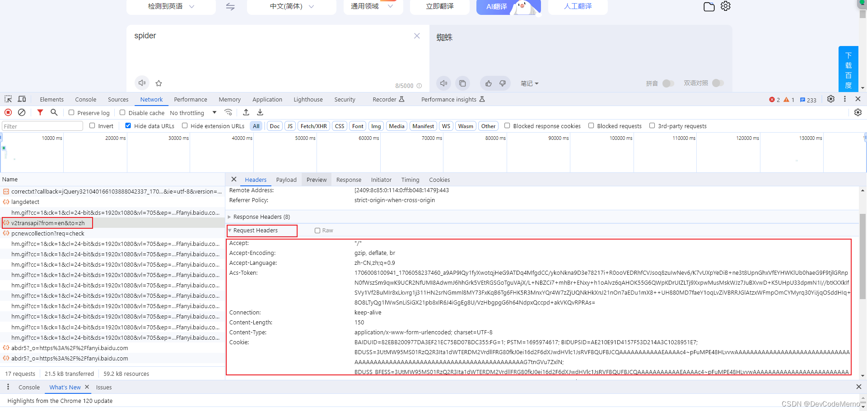Clear the spider input text

(x=417, y=36)
